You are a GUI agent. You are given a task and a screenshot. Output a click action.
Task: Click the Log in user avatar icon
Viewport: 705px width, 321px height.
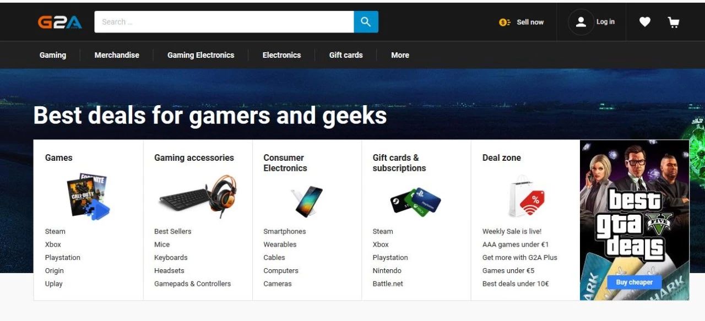pyautogui.click(x=581, y=22)
